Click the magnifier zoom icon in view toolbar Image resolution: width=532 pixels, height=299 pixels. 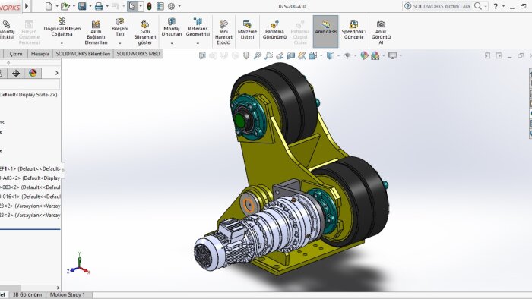257,55
